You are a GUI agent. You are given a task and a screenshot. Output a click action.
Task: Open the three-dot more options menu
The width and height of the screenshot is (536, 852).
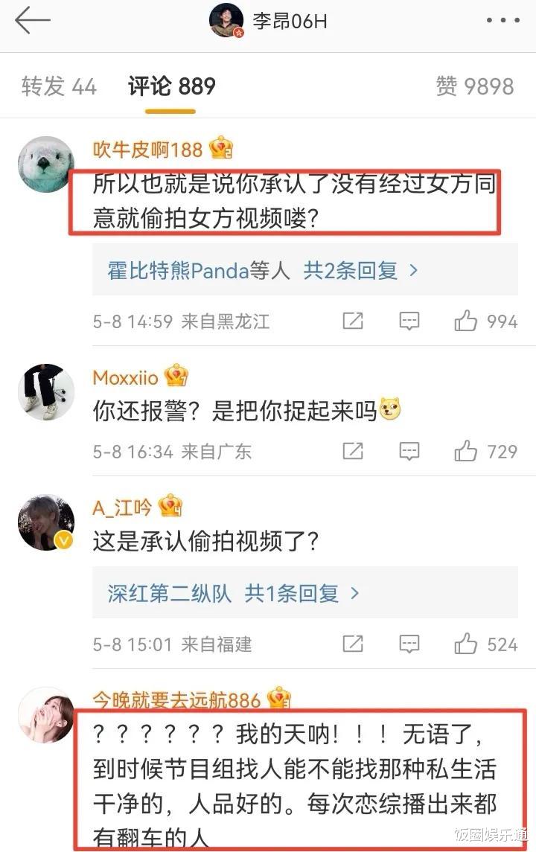pos(502,21)
